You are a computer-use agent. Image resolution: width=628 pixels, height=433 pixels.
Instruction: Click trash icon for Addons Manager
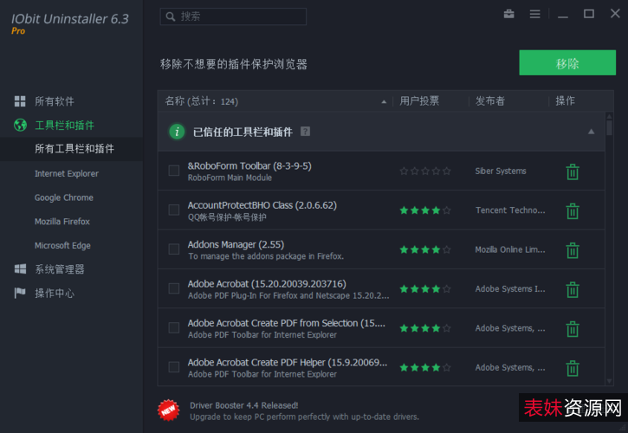point(573,250)
